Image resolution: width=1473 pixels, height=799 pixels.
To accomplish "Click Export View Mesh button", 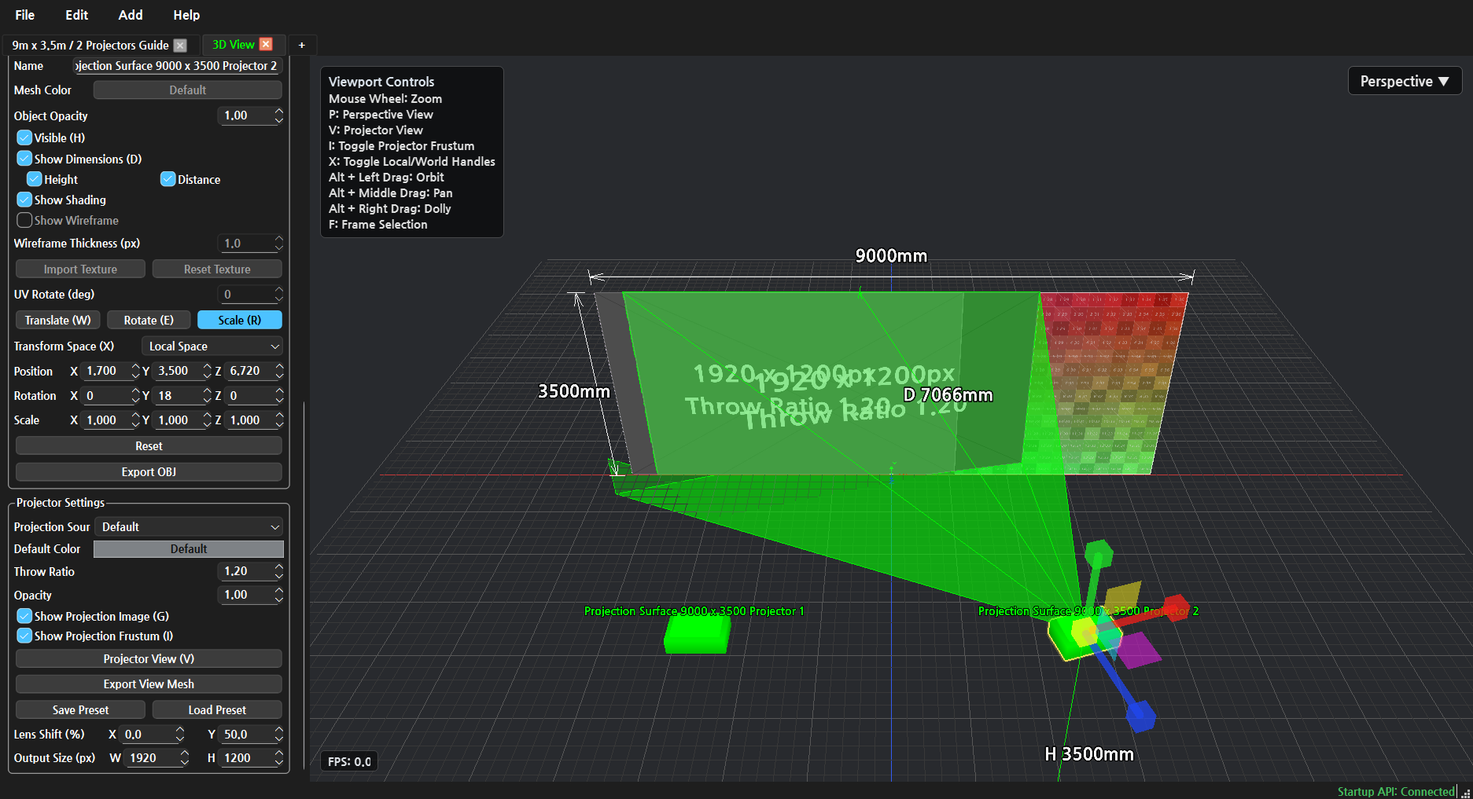I will [x=149, y=684].
